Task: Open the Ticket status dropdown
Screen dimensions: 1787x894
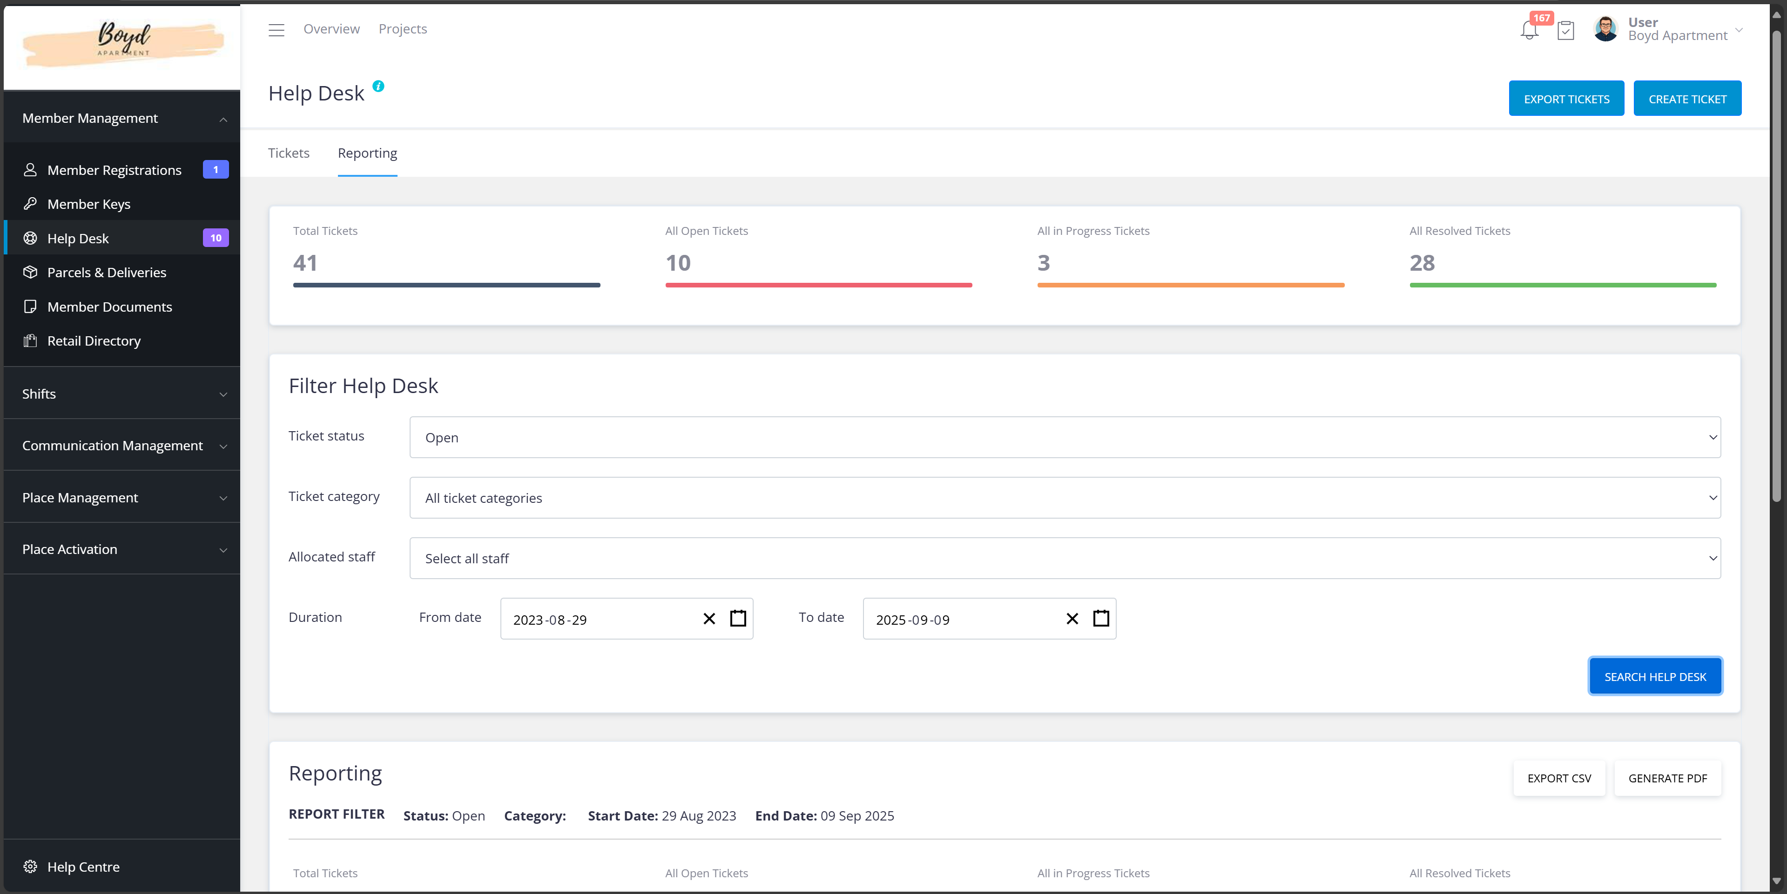Action: (x=1065, y=437)
